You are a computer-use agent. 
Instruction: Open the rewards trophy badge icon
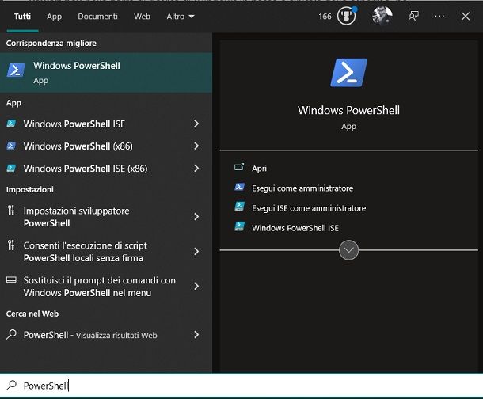(347, 16)
